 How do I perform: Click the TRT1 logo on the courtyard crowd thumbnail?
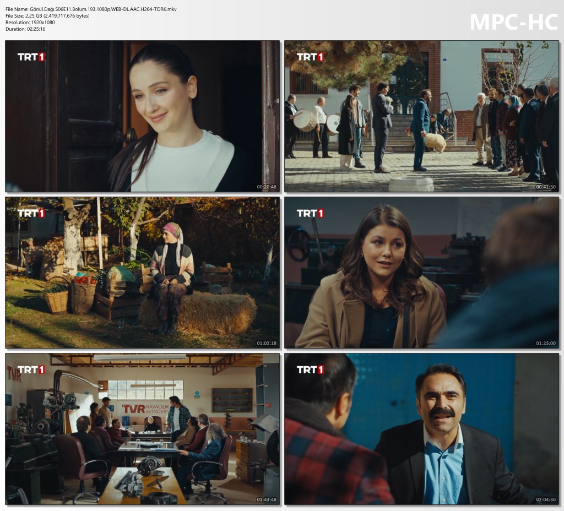310,57
